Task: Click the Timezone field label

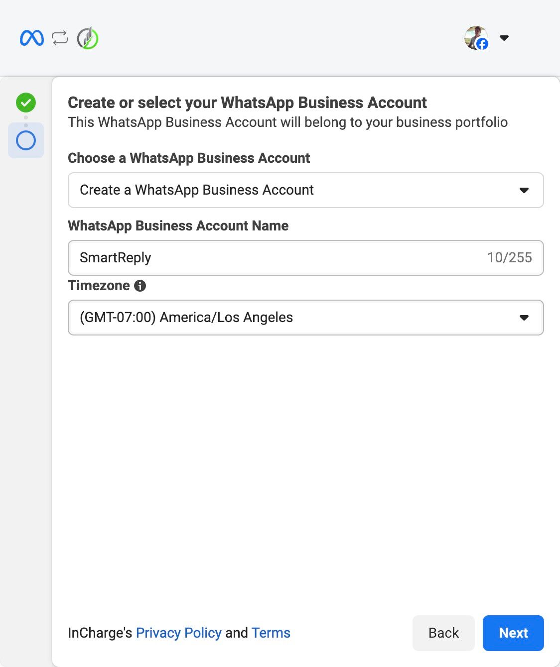Action: point(99,286)
